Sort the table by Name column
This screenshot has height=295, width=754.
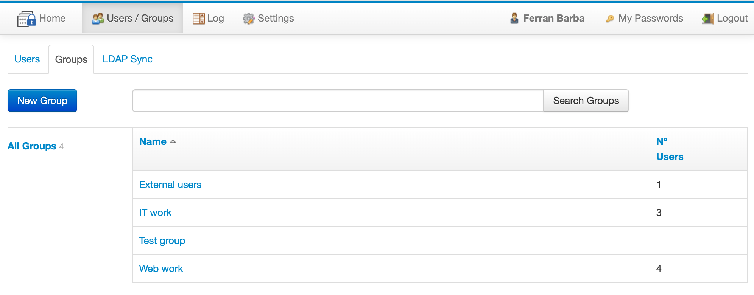(x=153, y=141)
